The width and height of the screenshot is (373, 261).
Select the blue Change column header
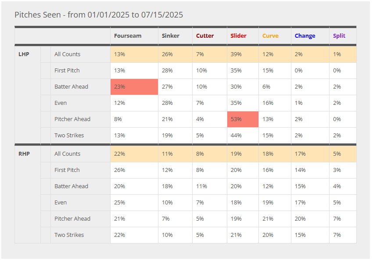coord(305,36)
